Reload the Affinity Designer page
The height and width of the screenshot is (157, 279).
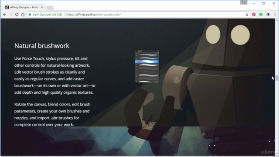click(17, 14)
